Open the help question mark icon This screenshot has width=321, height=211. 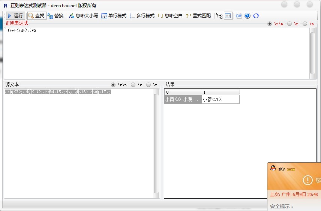(247, 16)
